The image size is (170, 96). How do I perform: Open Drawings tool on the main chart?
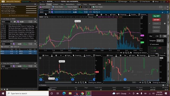pyautogui.click(x=122, y=15)
